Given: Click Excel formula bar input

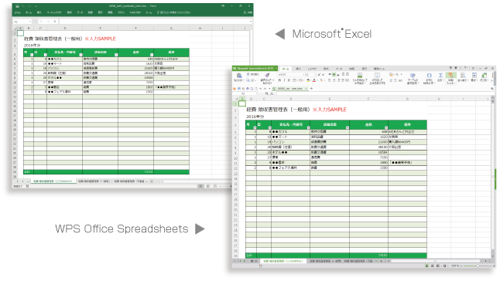Looking at the screenshot, I should pos(155,22).
